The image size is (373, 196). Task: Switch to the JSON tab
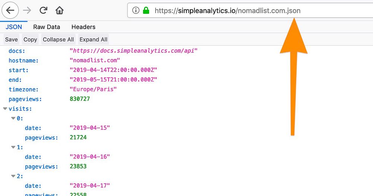(x=14, y=27)
